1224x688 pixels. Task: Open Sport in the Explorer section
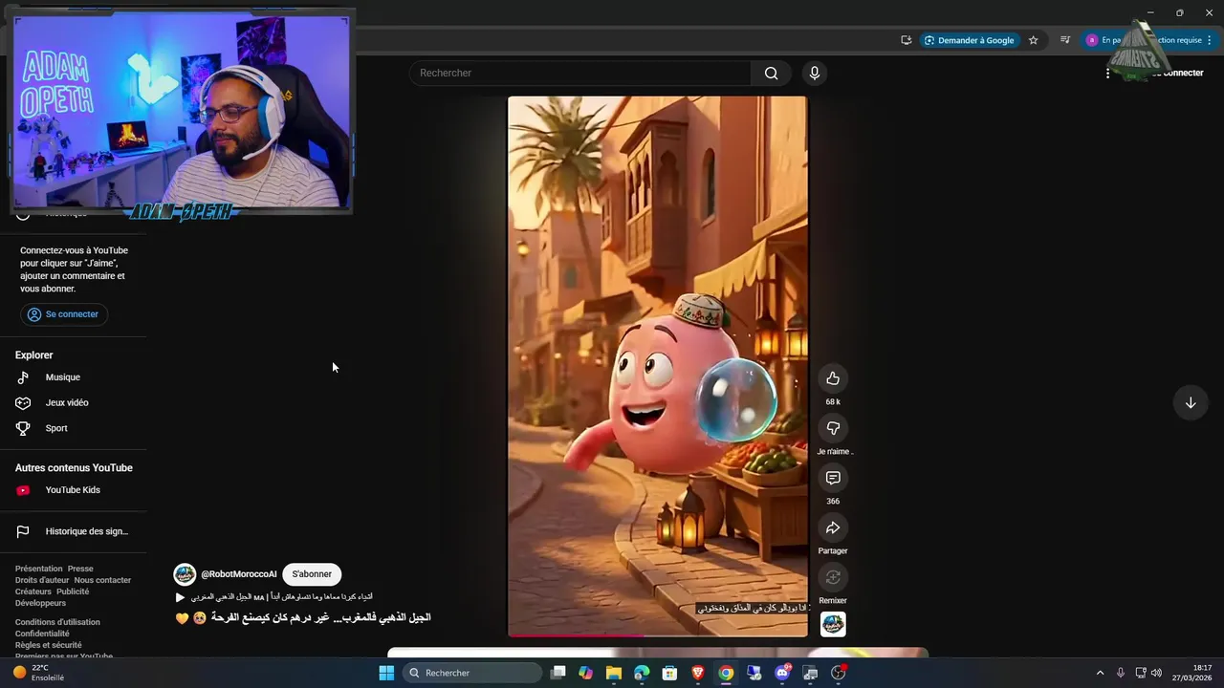[56, 428]
